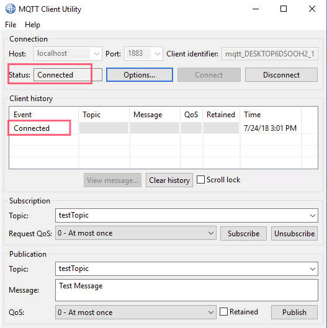Screen dimensions: 327x328
Task: Subscribe to testTopic
Action: (243, 234)
